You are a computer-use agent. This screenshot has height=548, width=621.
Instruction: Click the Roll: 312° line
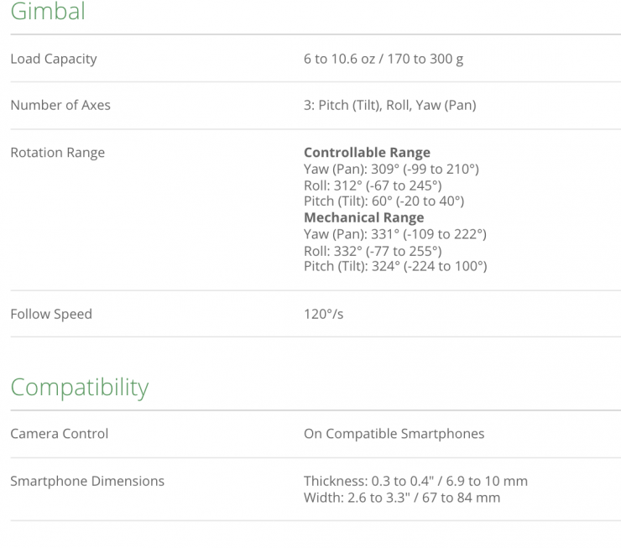373,185
